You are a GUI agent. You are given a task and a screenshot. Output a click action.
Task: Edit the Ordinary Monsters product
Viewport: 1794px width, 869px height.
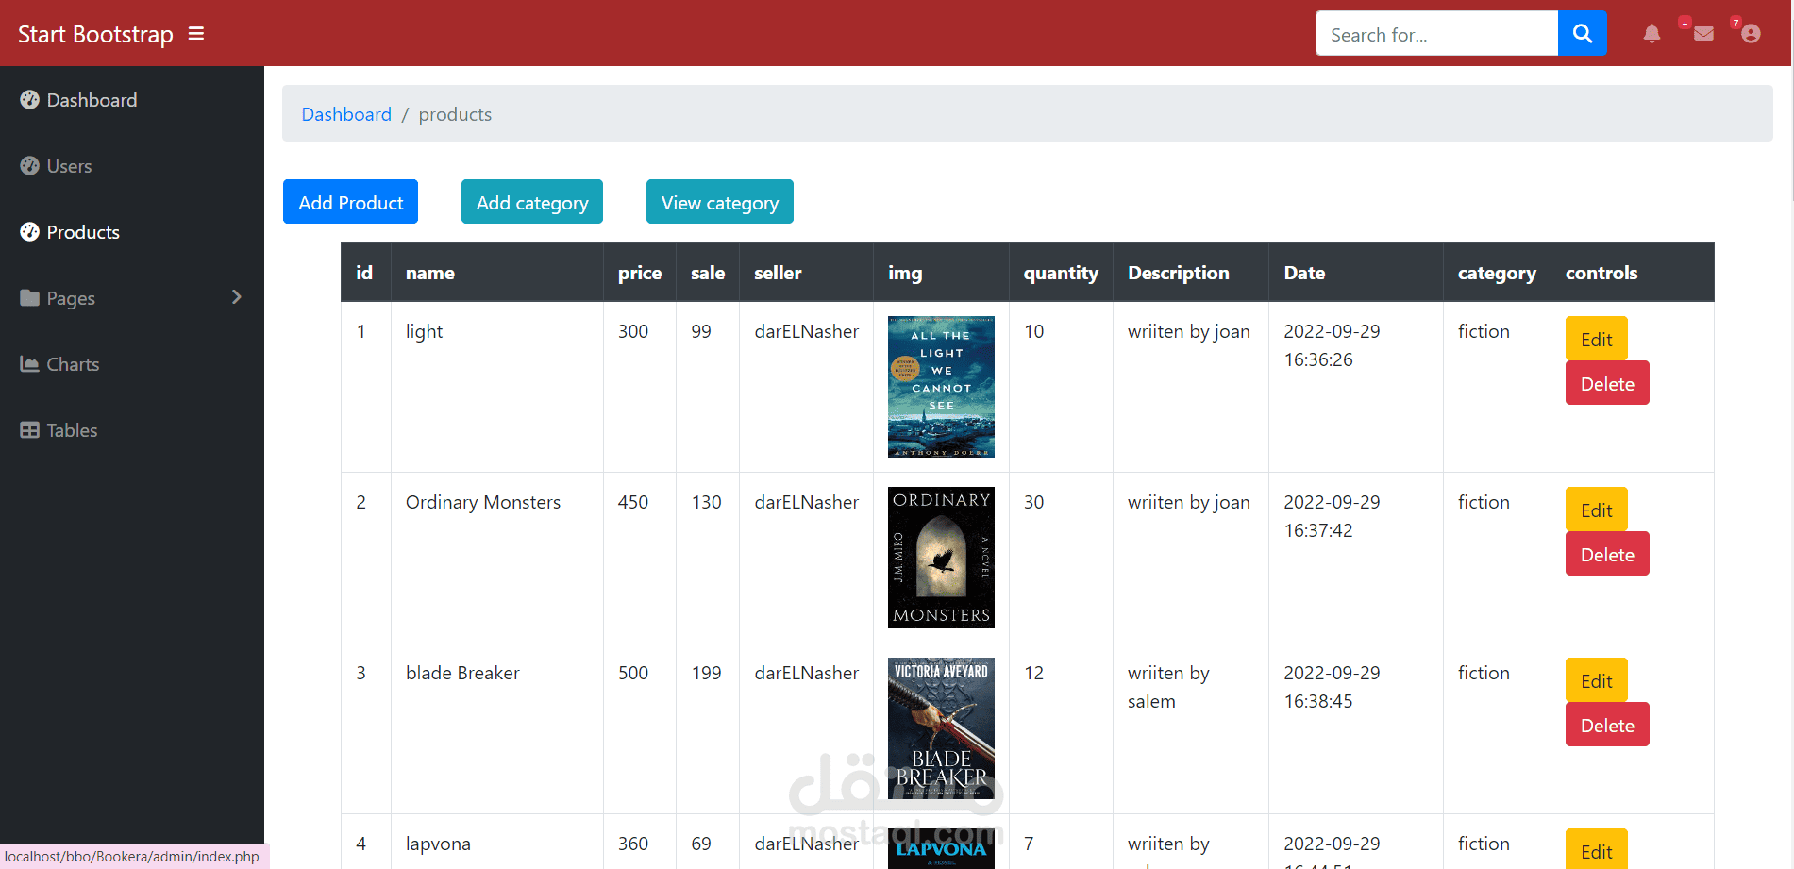[x=1597, y=510]
